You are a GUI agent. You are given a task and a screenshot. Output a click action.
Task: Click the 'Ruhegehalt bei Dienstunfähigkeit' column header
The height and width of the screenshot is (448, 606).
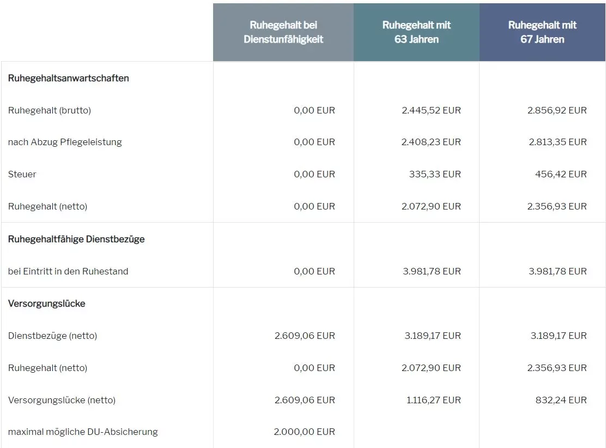pyautogui.click(x=283, y=32)
